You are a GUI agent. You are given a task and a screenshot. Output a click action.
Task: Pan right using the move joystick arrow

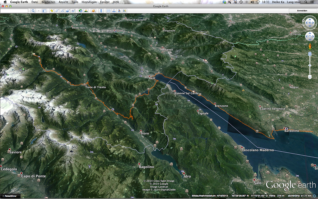[313, 36]
